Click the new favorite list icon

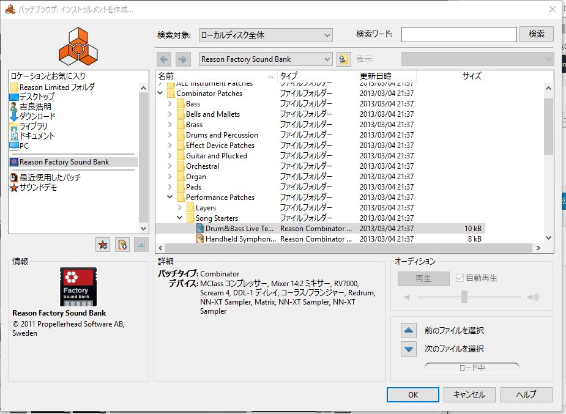point(122,245)
